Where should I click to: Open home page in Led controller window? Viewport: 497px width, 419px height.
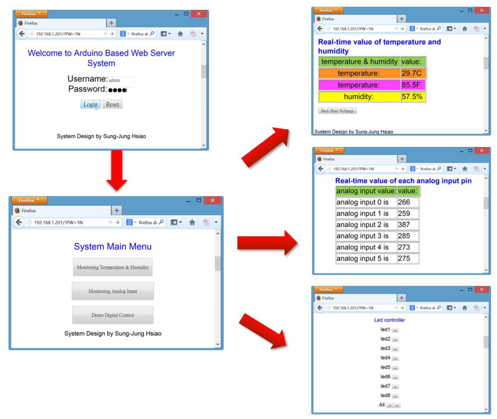click(464, 308)
